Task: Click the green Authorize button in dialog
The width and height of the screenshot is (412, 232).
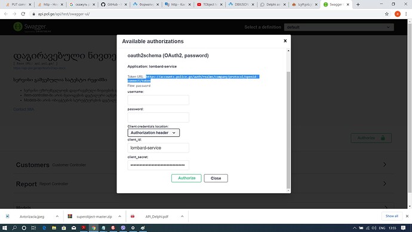Action: [x=186, y=178]
